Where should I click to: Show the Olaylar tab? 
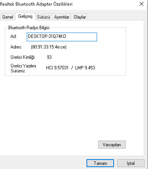point(80,17)
